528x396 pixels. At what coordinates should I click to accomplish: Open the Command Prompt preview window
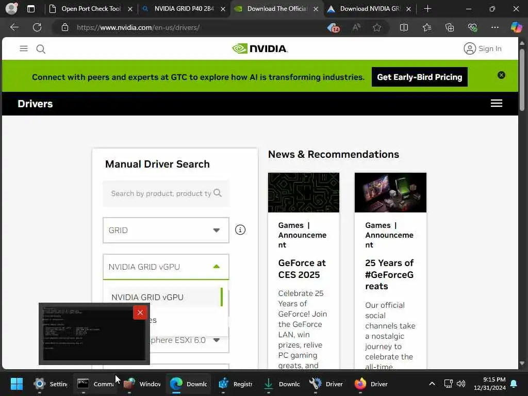click(94, 334)
